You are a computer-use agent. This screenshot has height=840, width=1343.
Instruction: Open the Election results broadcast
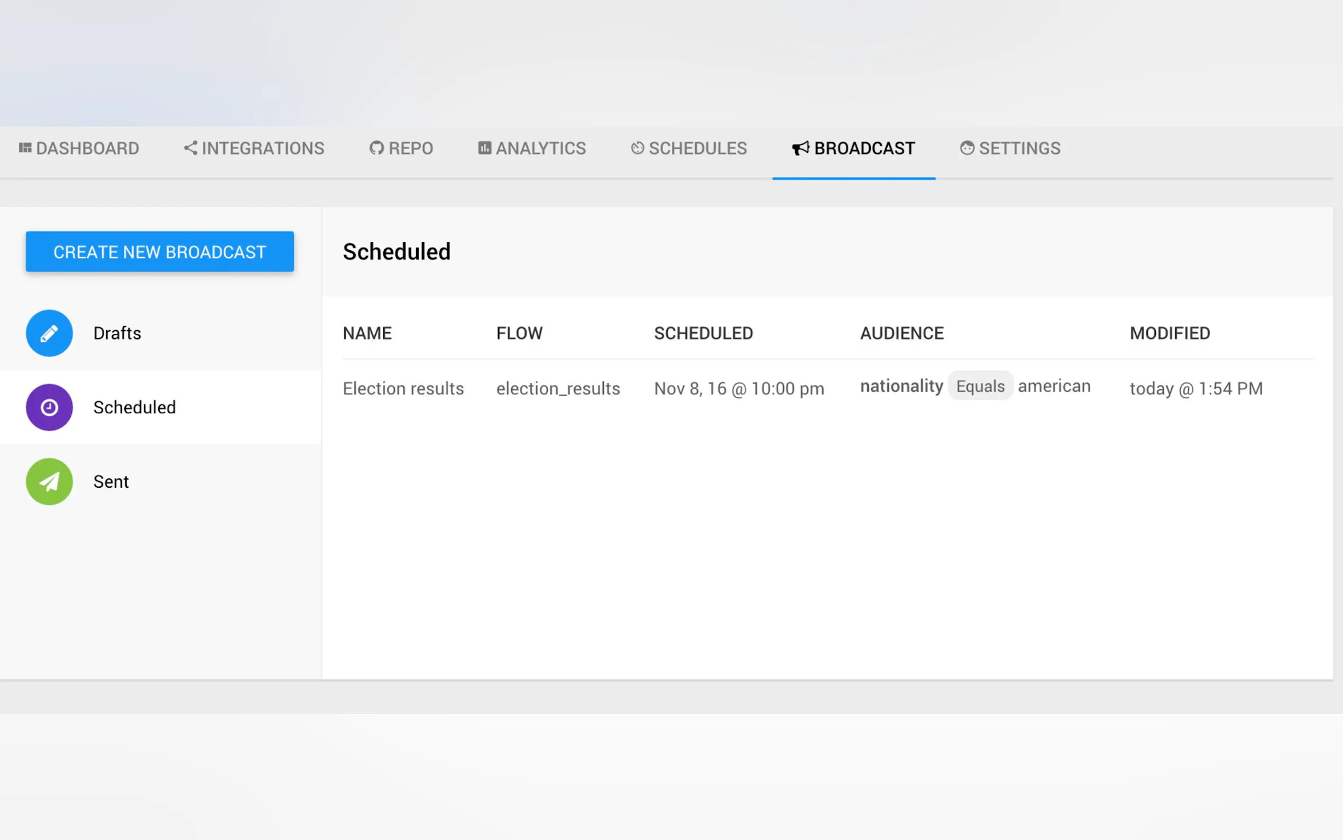[x=403, y=388]
